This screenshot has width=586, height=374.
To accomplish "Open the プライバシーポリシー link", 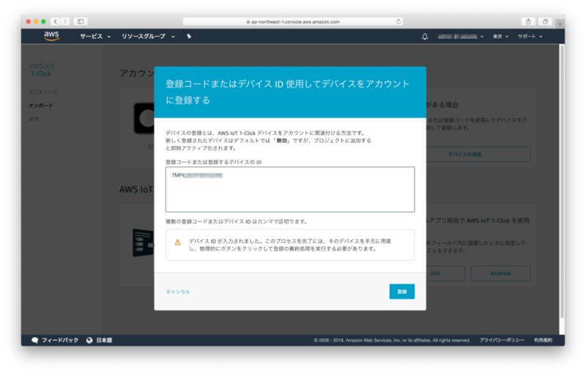I will [x=502, y=340].
